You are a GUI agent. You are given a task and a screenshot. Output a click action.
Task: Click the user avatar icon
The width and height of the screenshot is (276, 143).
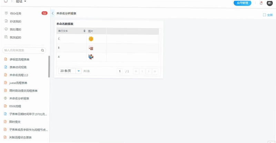click(269, 3)
